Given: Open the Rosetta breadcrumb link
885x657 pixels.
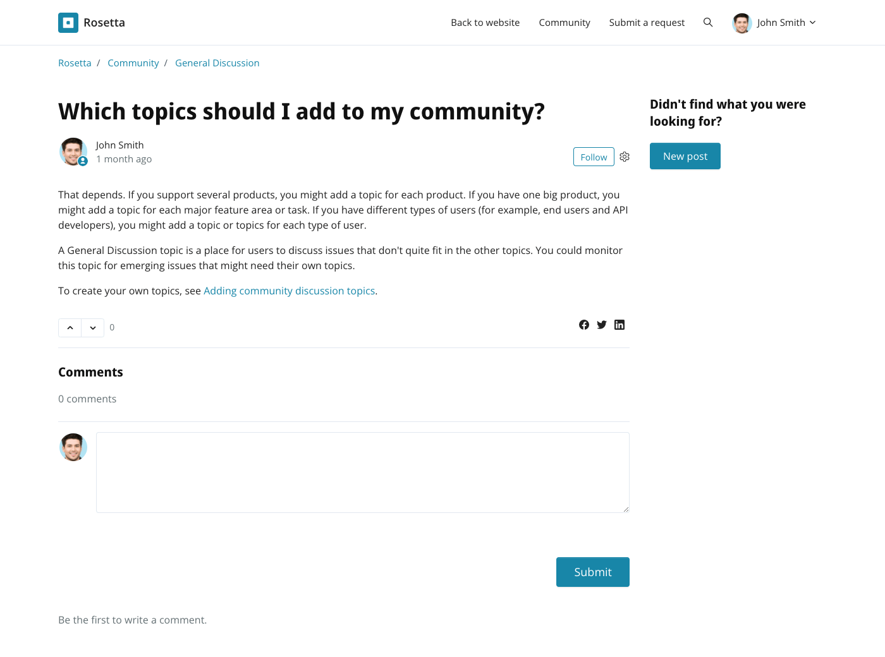Looking at the screenshot, I should click(x=75, y=63).
